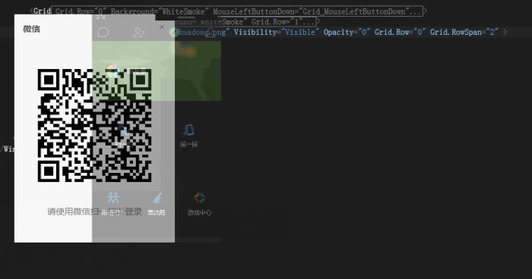Viewport: 532px width, 279px height.
Task: Open the chats speech bubble icon
Action: [x=103, y=32]
